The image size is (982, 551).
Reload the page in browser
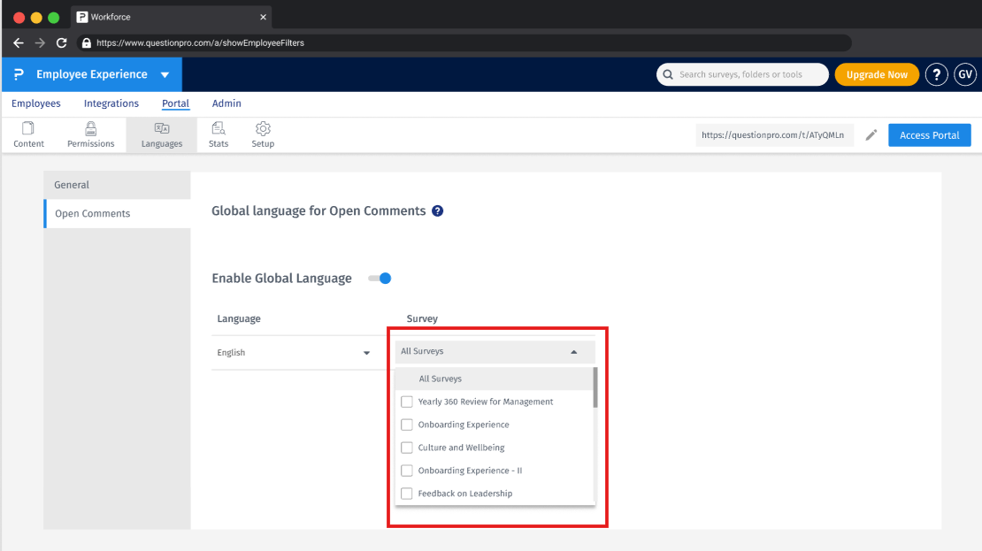click(x=61, y=42)
